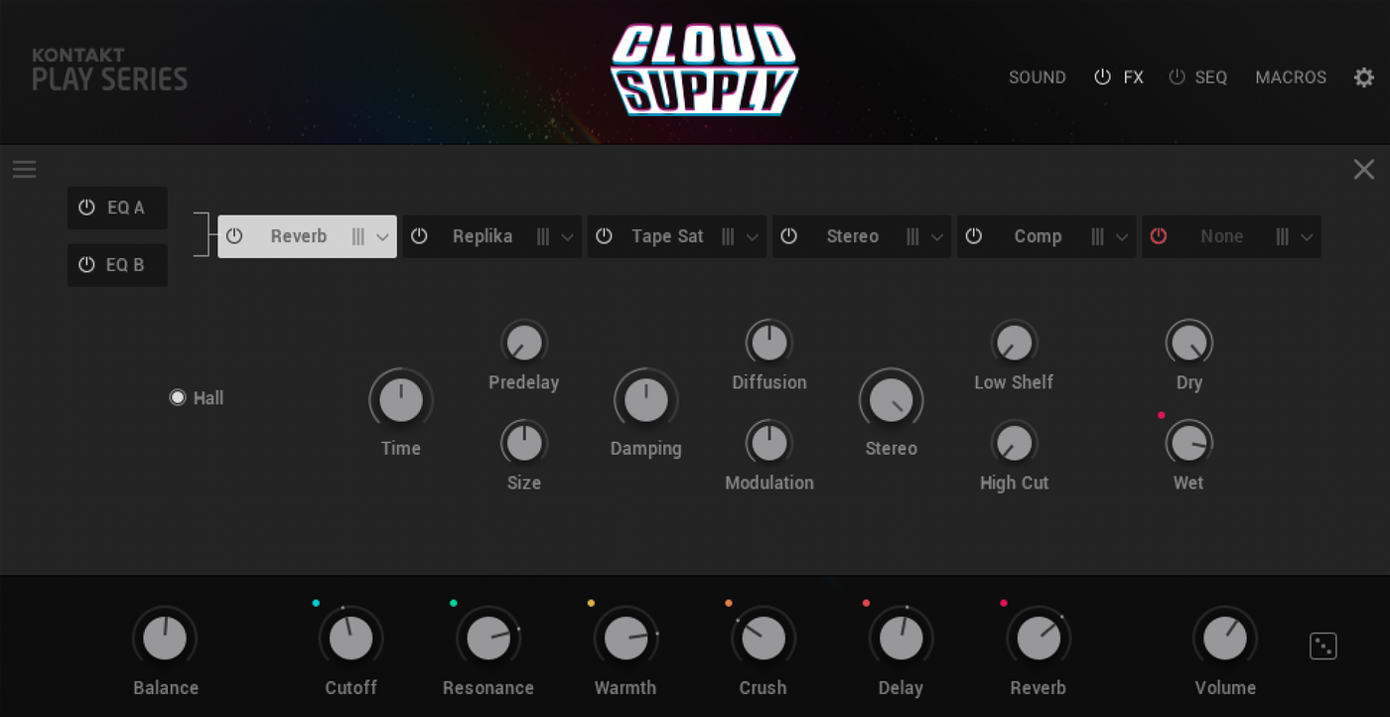Click the Cutoff macro knob
Image resolution: width=1390 pixels, height=717 pixels.
(x=350, y=639)
